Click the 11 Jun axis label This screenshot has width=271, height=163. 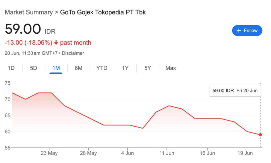click(167, 153)
